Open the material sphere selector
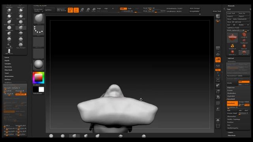This screenshot has width=253, height=142. tap(39, 65)
